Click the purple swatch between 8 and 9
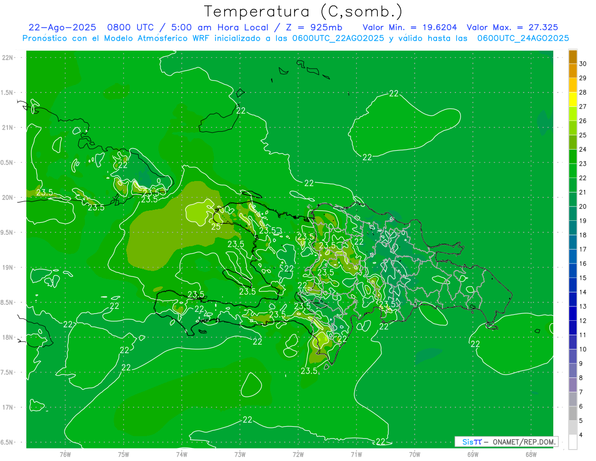The width and height of the screenshot is (596, 461). coord(573,370)
